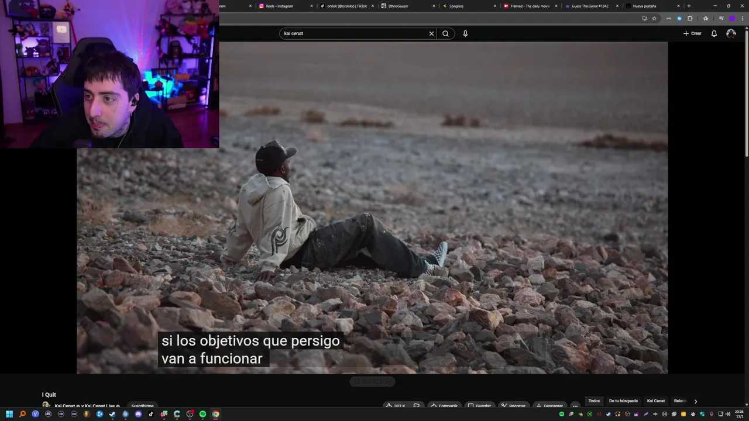Close the Nueva pestaña tab

pos(678,6)
